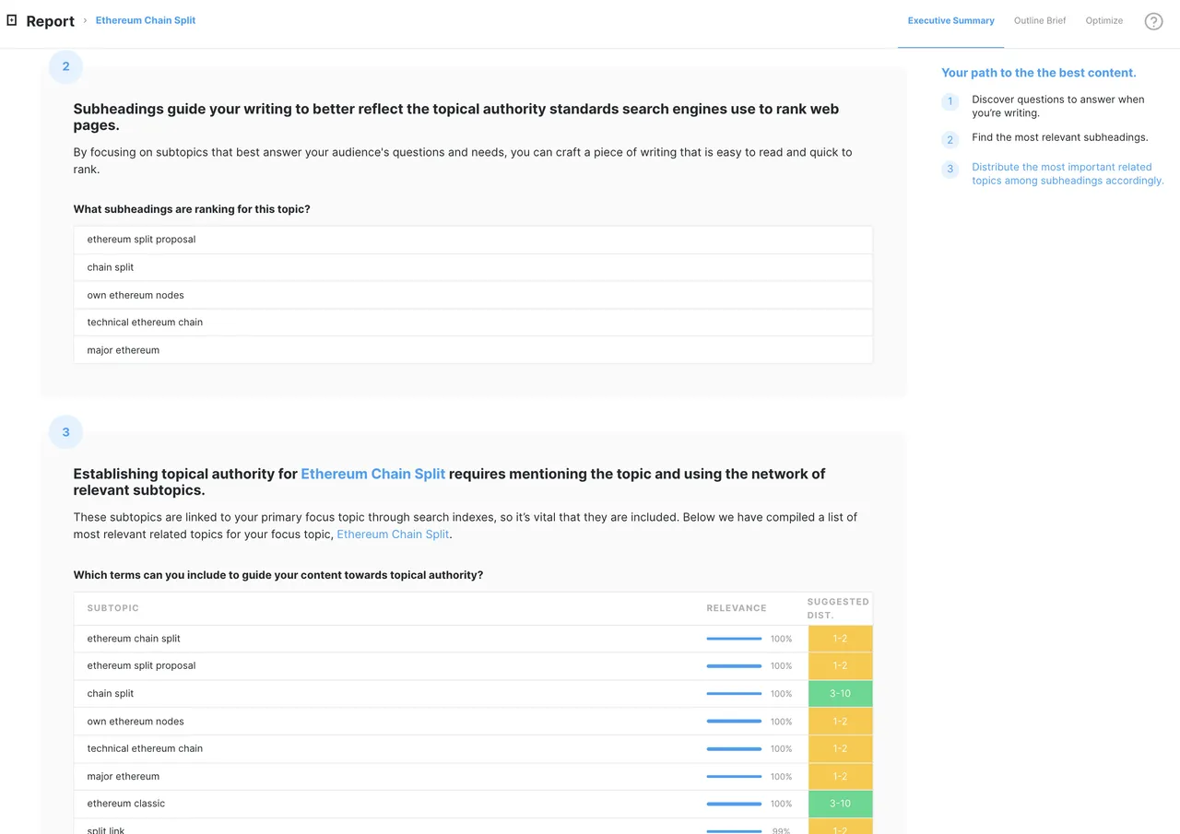Jump to step 2 Find relevant subheadings
Image resolution: width=1180 pixels, height=834 pixels.
(1060, 137)
